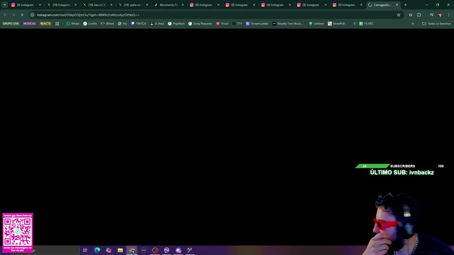
Task: Open the TWITCH bookmark
Action: pyautogui.click(x=138, y=23)
